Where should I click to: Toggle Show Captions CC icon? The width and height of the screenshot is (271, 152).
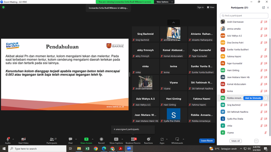(116, 139)
